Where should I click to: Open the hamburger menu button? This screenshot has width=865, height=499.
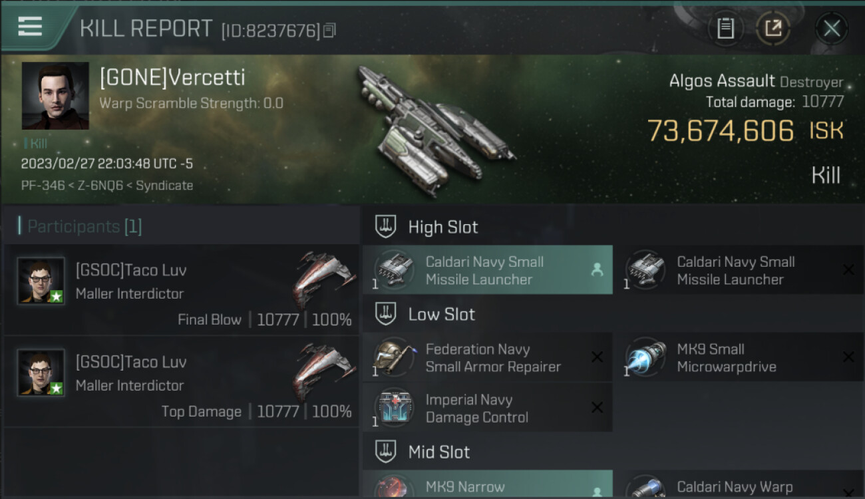pyautogui.click(x=30, y=27)
